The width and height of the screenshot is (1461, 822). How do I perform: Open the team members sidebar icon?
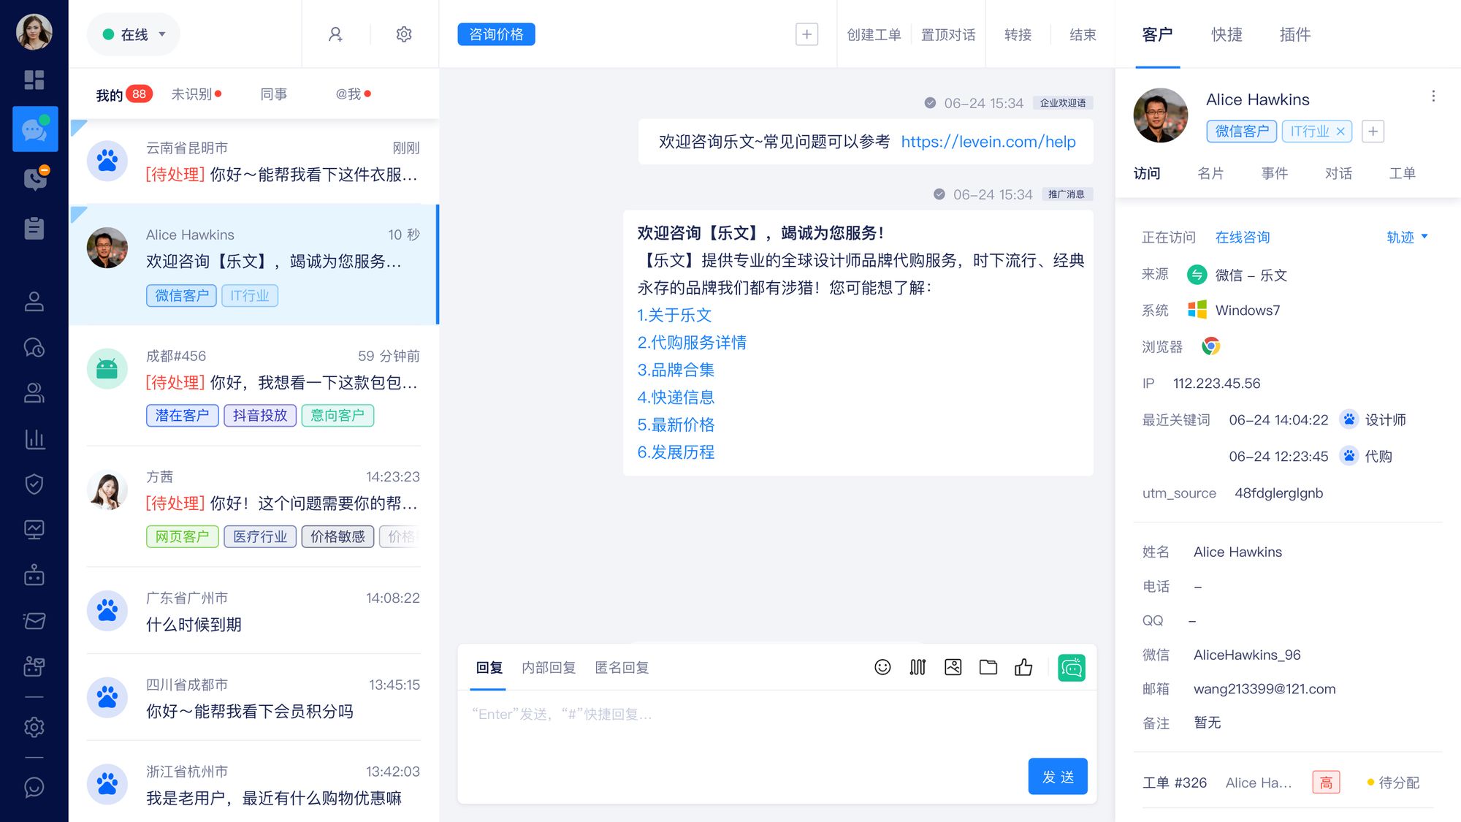[34, 393]
